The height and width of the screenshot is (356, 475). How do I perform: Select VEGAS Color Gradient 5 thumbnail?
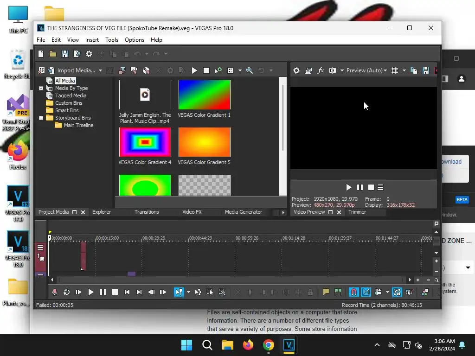click(x=205, y=142)
